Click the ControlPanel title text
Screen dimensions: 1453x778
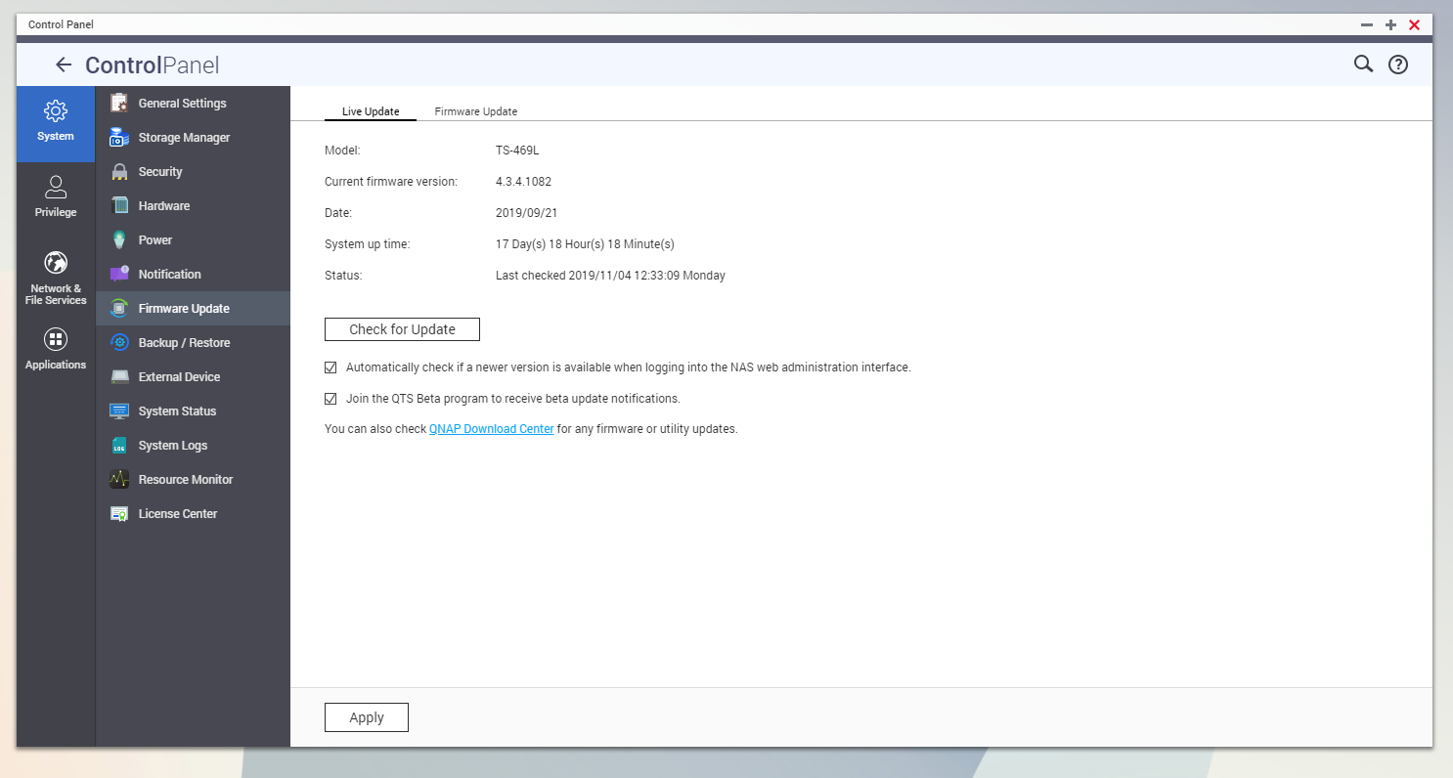pos(153,65)
